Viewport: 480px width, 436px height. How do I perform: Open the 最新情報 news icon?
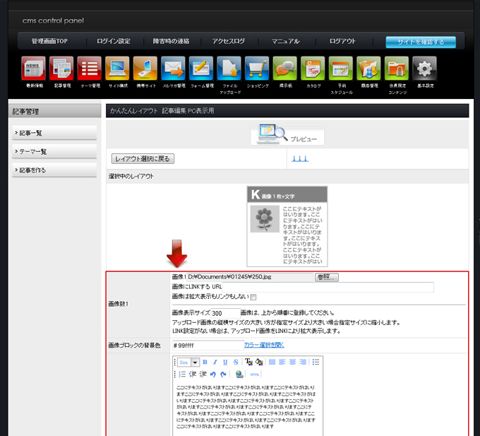point(33,69)
